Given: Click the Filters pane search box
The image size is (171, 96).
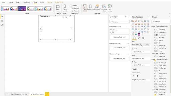Looking at the screenshot, I should coord(119,22).
